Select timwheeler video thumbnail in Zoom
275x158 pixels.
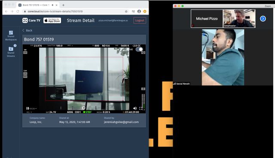pyautogui.click(x=239, y=18)
